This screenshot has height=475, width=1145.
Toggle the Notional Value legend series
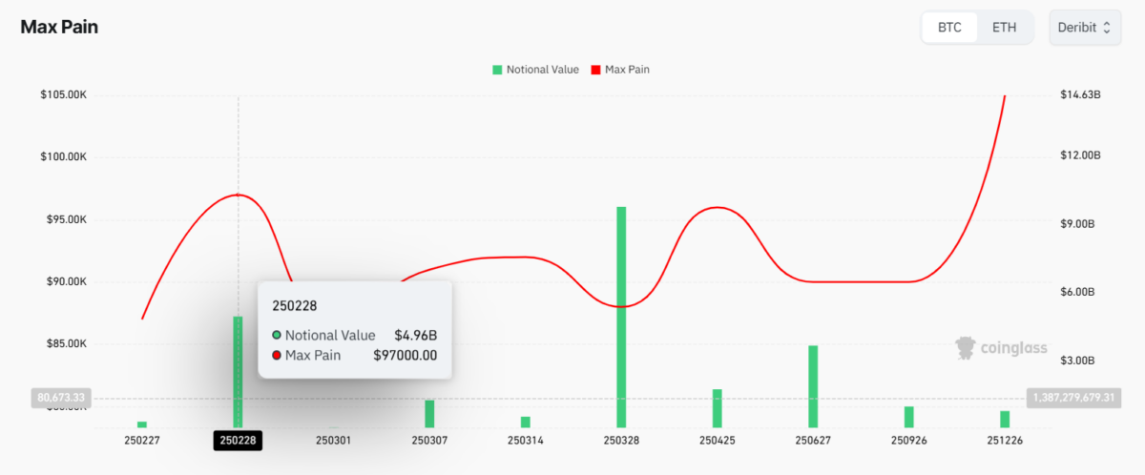click(x=542, y=70)
